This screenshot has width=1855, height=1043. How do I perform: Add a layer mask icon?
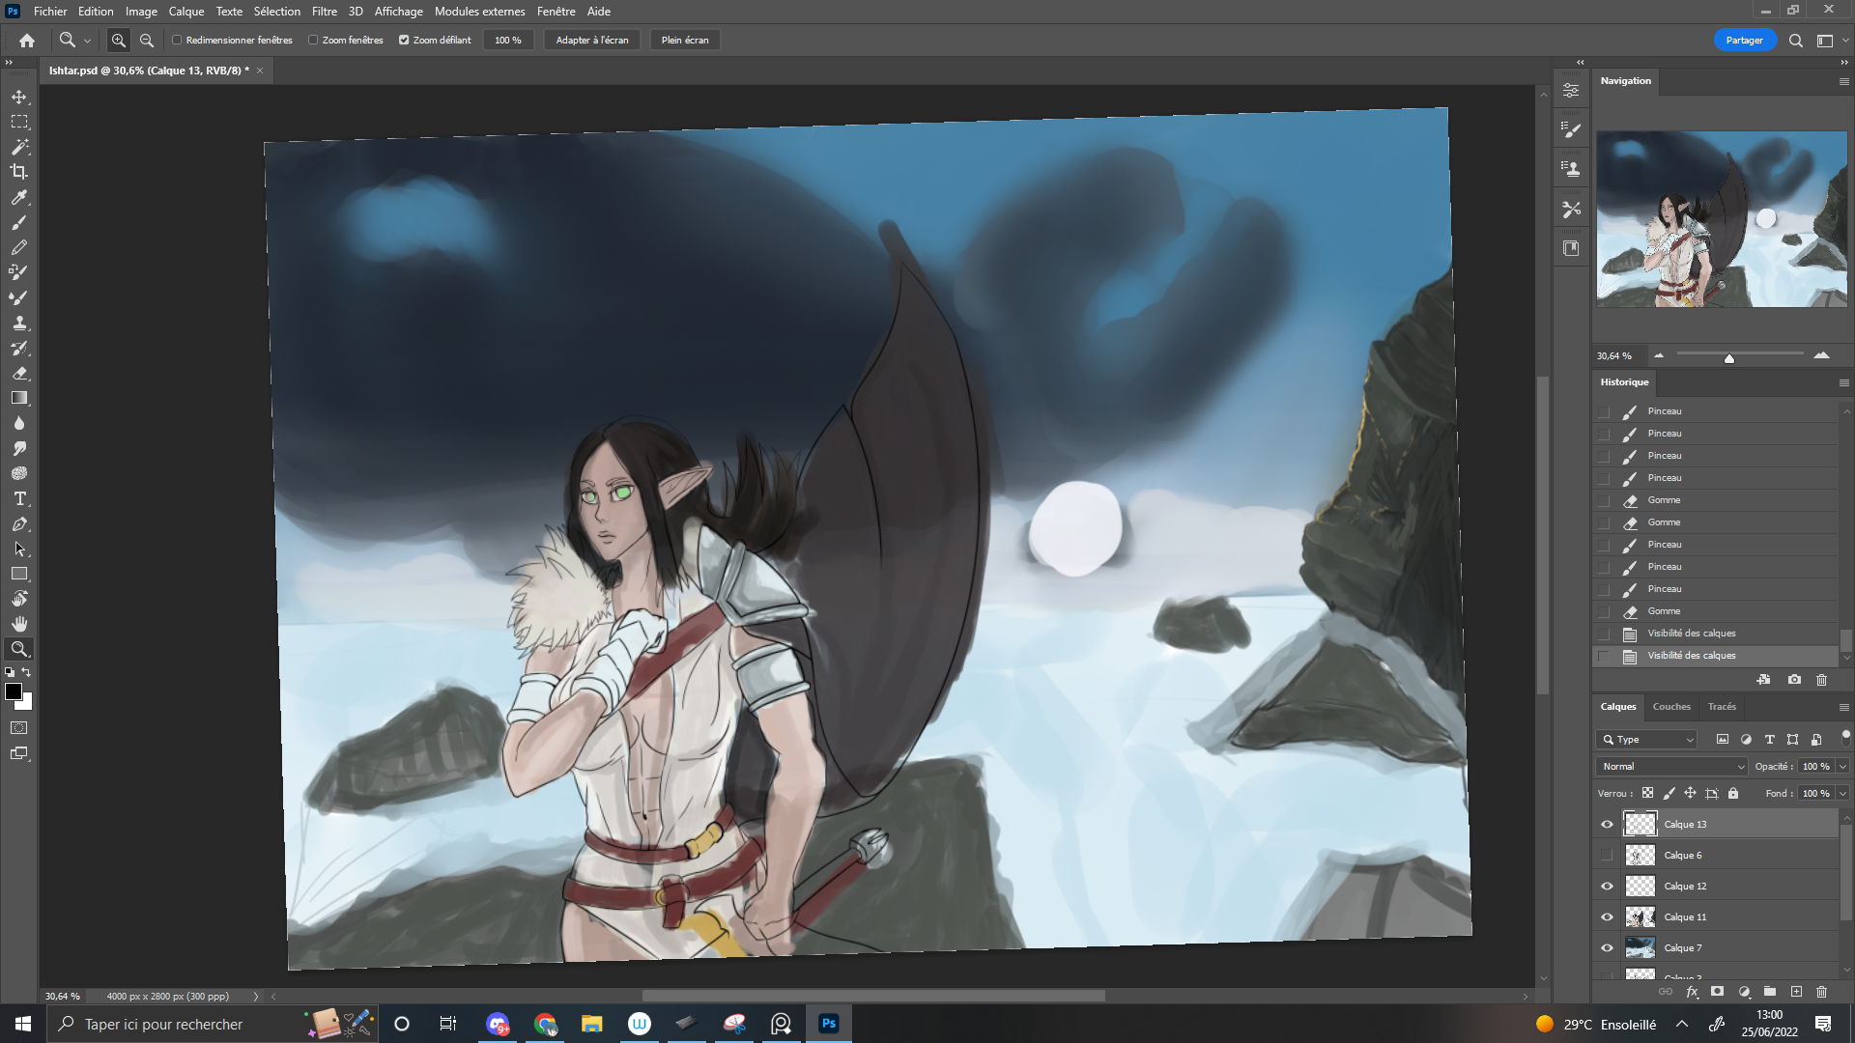click(1717, 991)
